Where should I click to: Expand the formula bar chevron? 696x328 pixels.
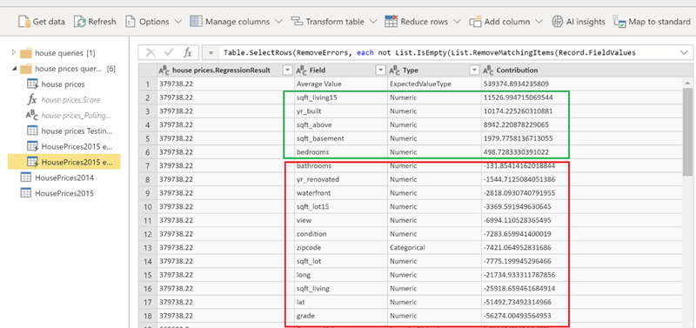tap(684, 53)
